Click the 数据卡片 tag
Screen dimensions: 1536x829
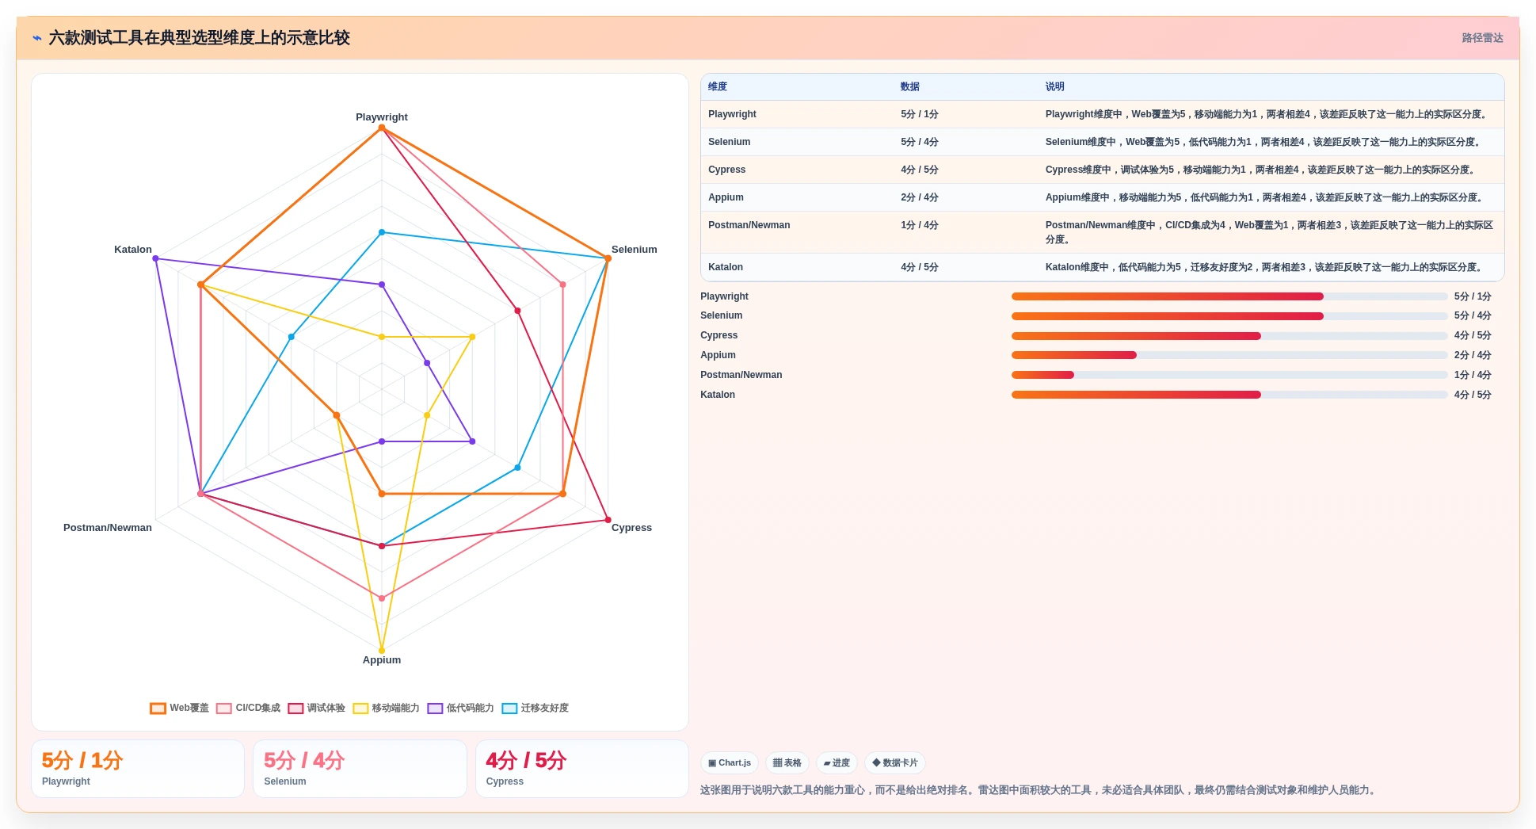[895, 763]
